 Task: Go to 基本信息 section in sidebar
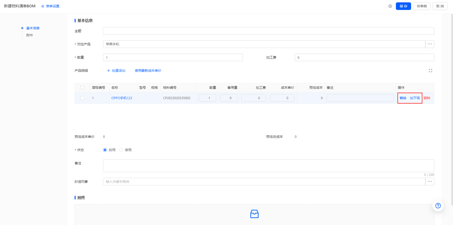pyautogui.click(x=33, y=28)
